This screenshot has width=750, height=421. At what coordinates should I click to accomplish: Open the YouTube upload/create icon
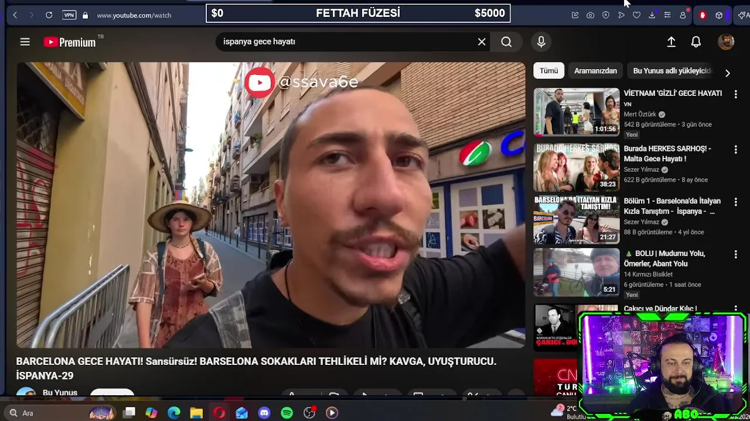point(671,42)
